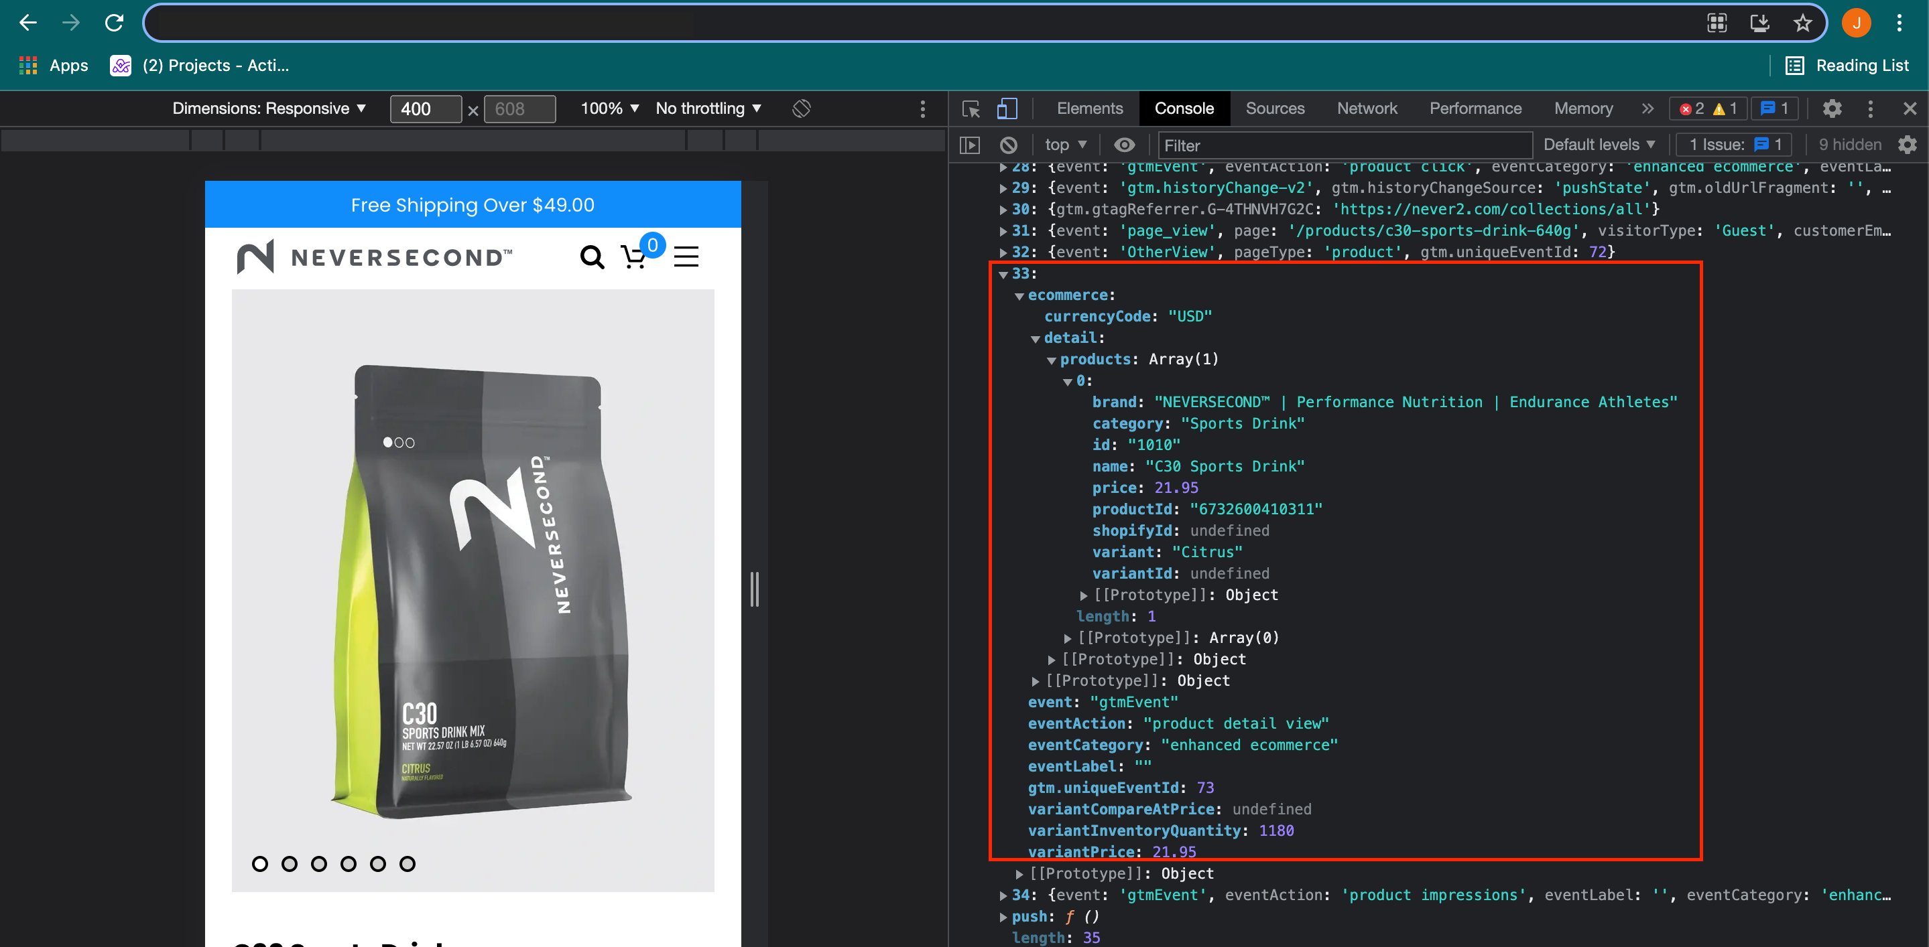1929x947 pixels.
Task: Switch to the Network tab
Action: point(1367,109)
